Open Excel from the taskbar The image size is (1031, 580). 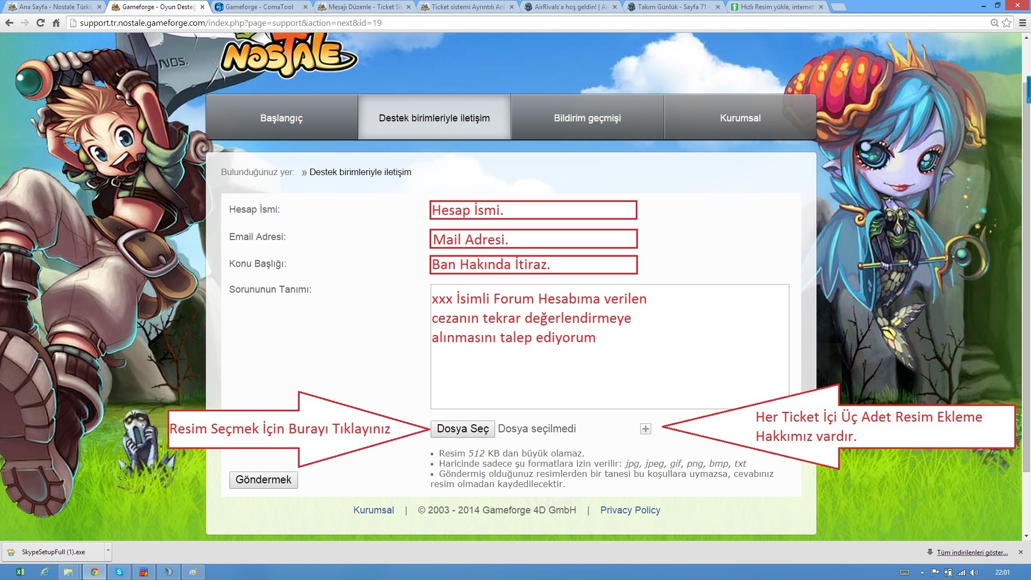click(x=20, y=572)
